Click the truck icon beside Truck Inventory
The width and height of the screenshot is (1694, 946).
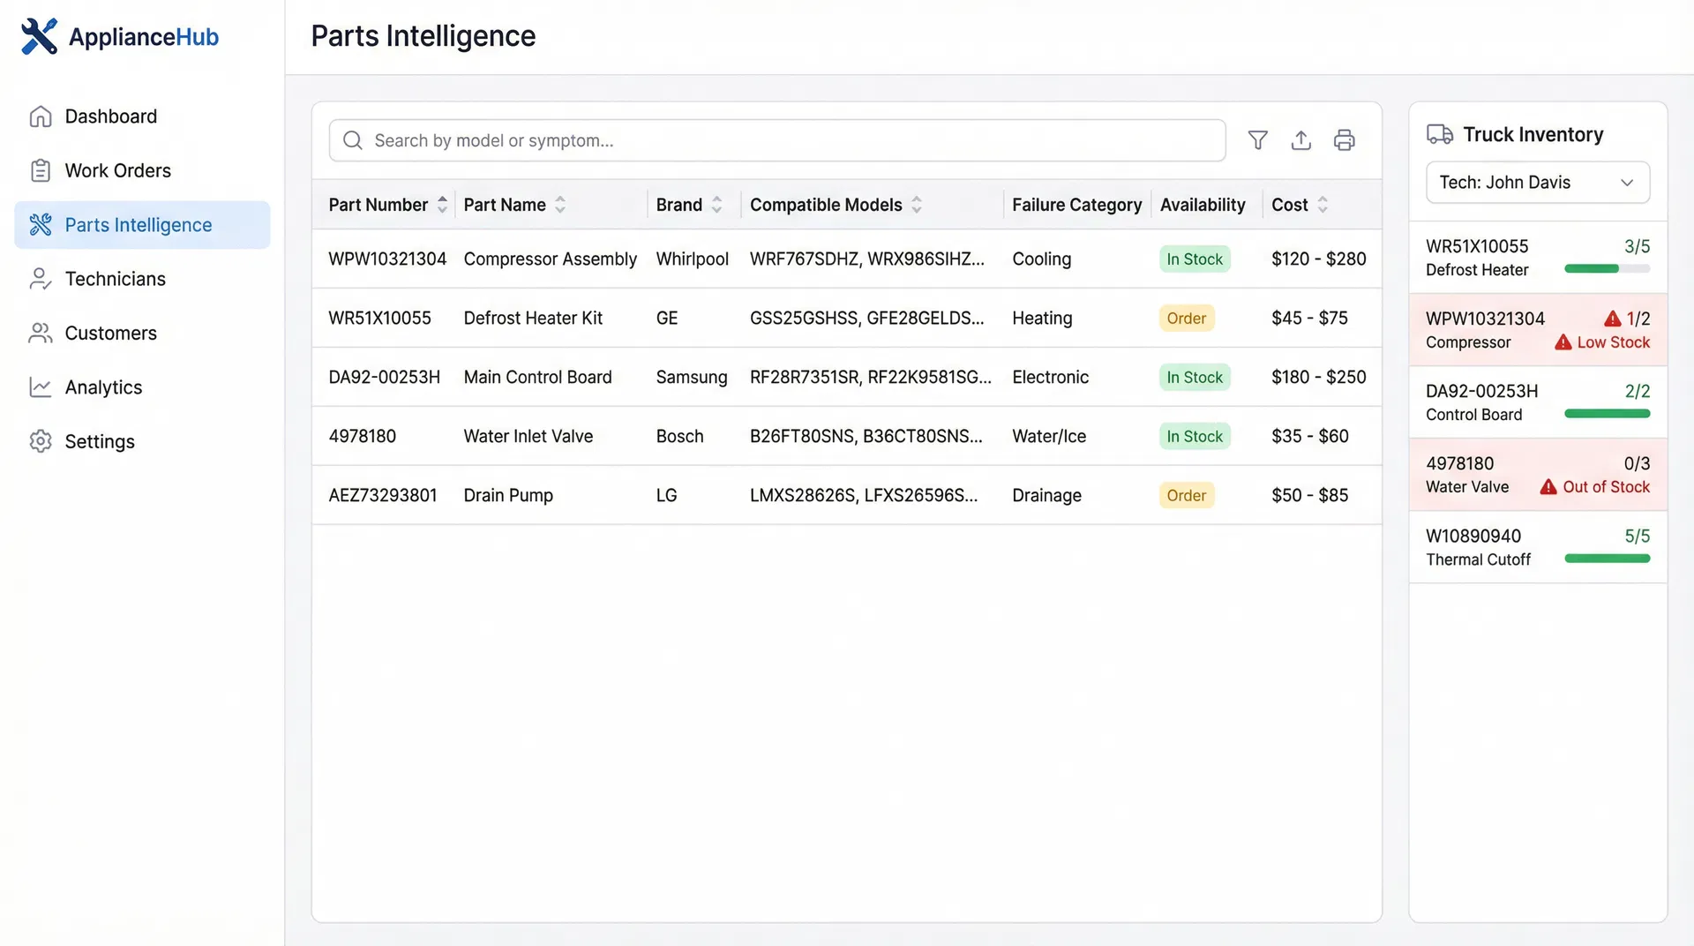tap(1440, 134)
